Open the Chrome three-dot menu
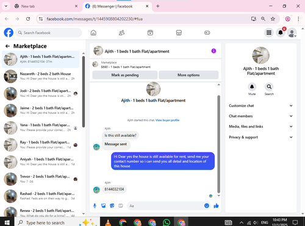 (298, 19)
